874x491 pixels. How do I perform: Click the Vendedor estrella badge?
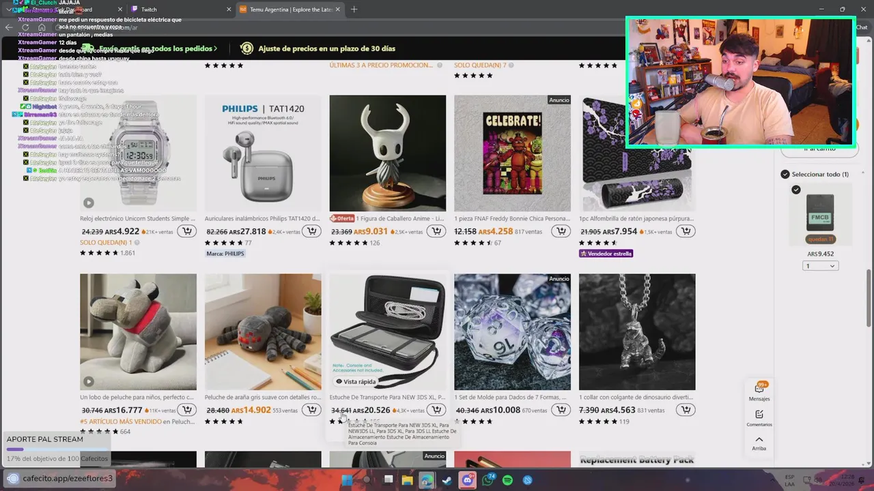coord(606,253)
